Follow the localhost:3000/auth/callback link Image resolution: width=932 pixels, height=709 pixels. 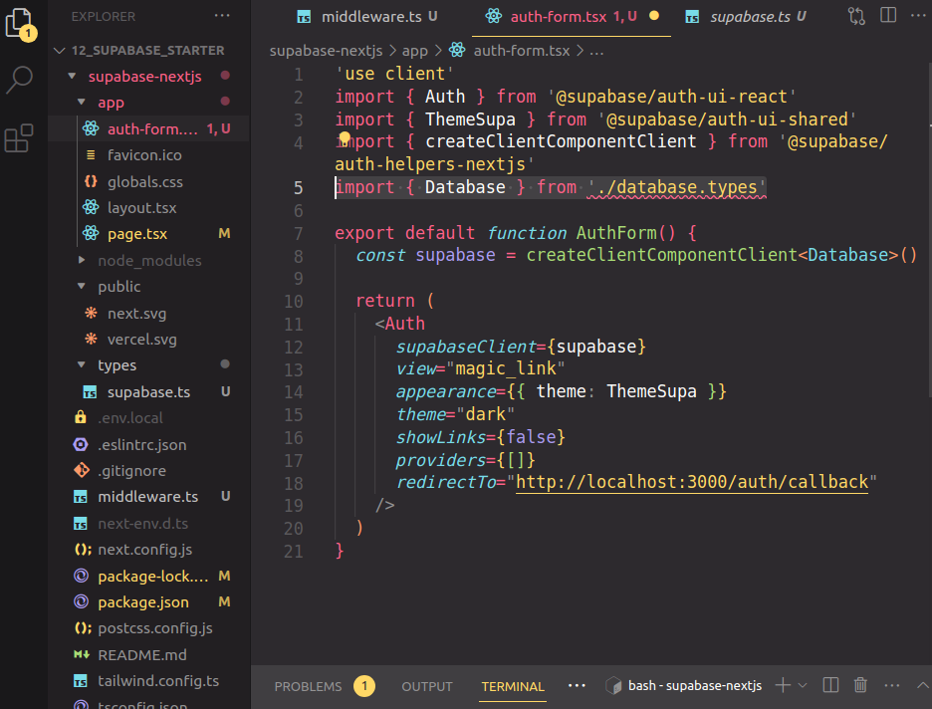(x=692, y=481)
